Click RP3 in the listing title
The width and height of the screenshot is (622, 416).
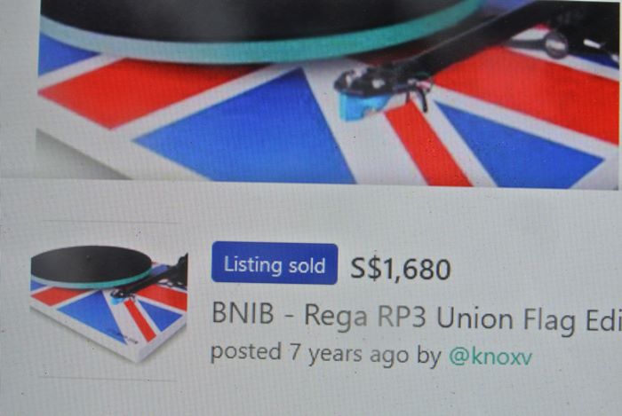point(402,316)
